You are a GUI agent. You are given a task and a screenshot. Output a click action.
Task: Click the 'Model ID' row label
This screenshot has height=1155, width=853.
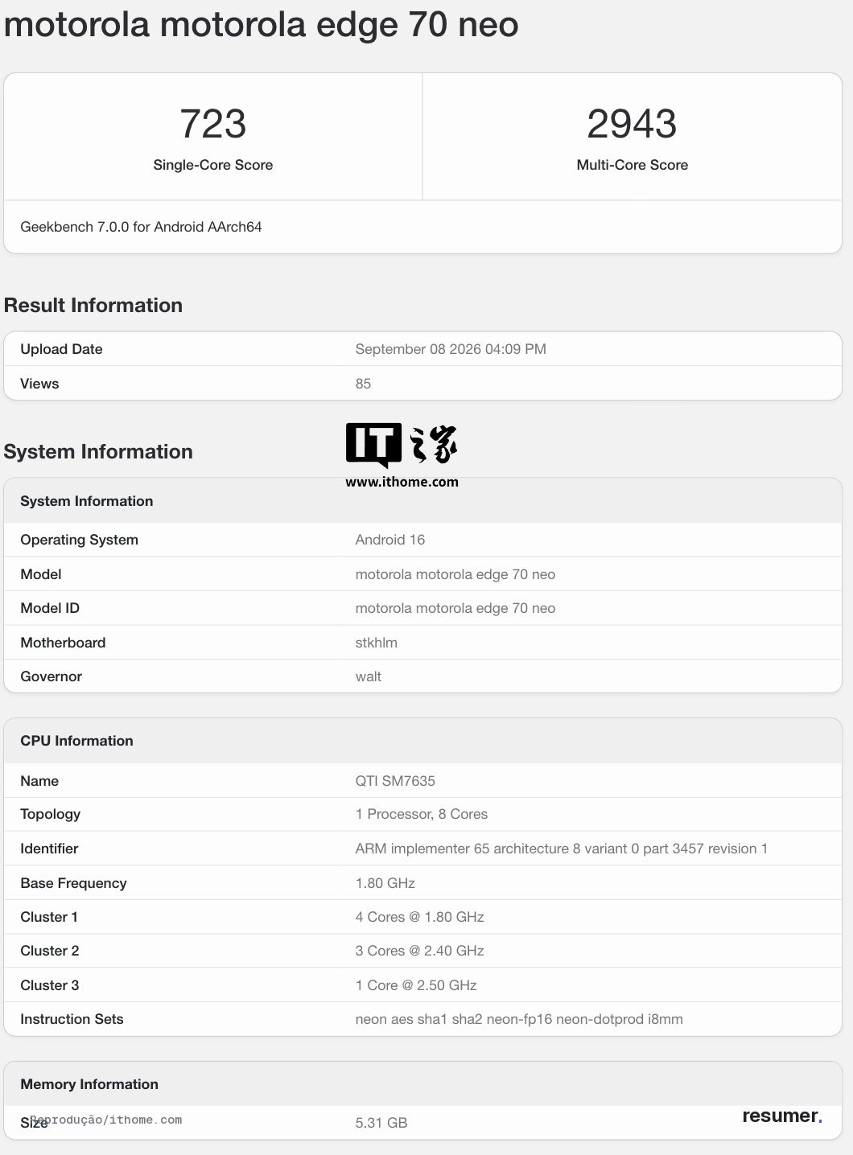50,608
